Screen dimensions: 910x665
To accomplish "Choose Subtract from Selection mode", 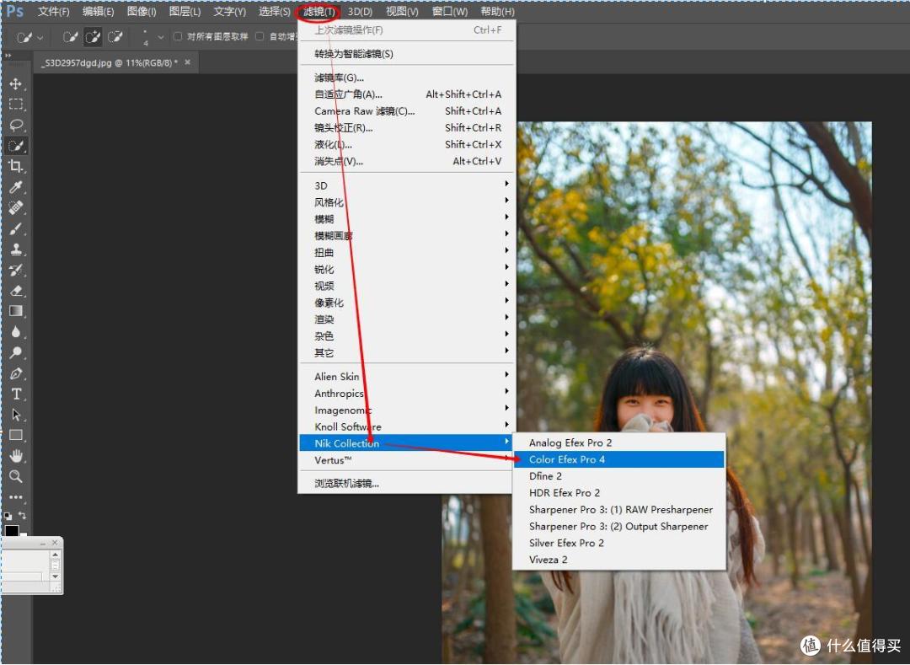I will [x=115, y=37].
